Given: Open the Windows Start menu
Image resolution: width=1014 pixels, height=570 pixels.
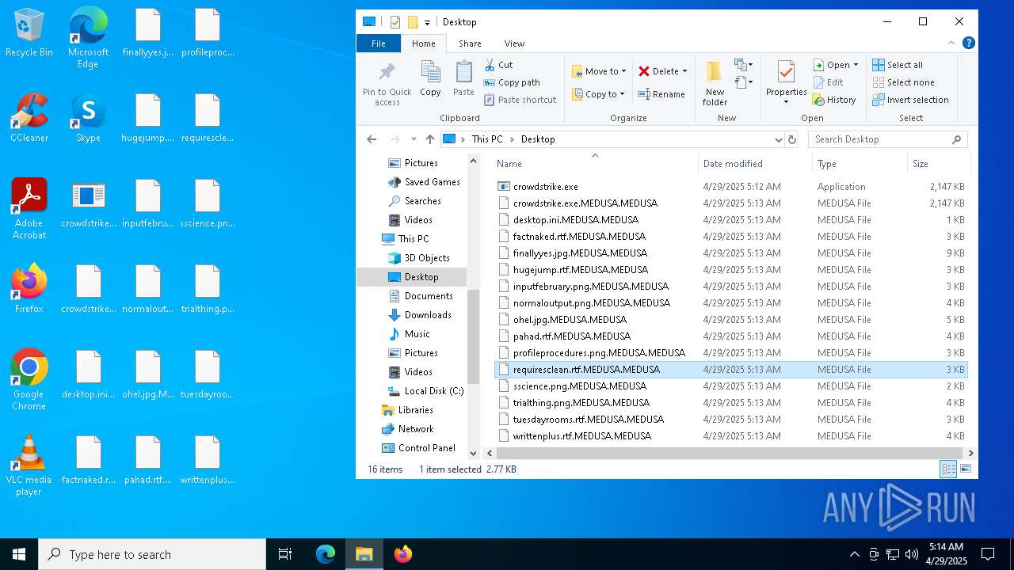Looking at the screenshot, I should [19, 554].
